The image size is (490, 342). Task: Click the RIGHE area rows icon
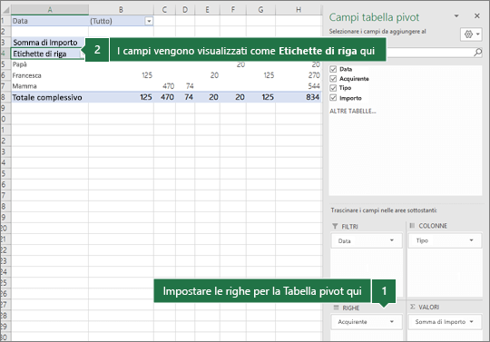[x=336, y=308]
